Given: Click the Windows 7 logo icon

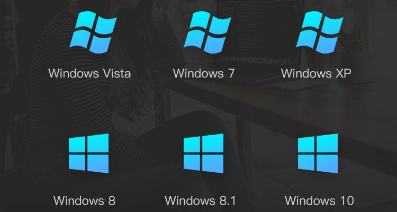Looking at the screenshot, I should coord(207,32).
